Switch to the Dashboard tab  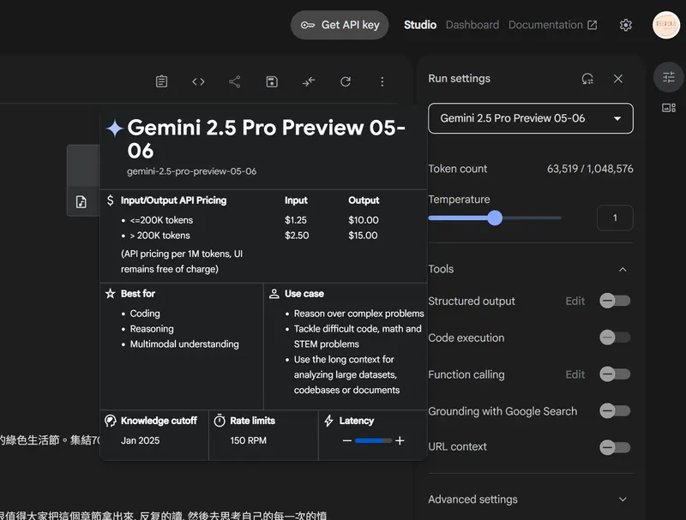[x=472, y=25]
